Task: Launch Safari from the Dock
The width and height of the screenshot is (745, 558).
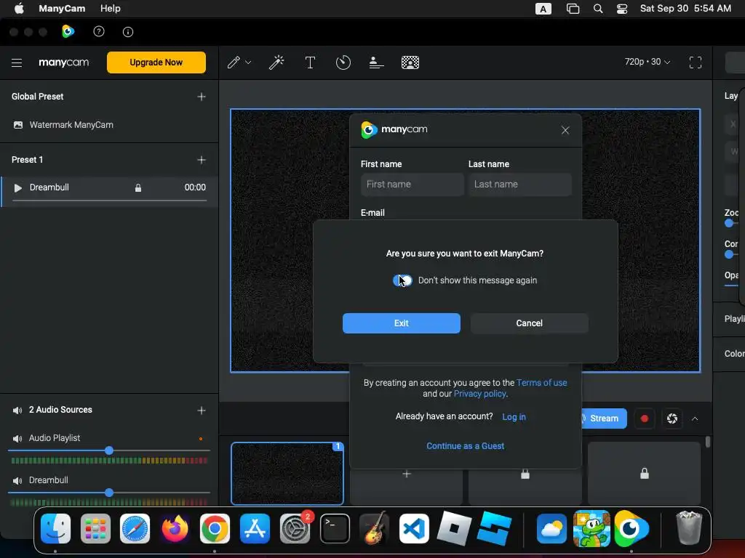Action: 135,528
